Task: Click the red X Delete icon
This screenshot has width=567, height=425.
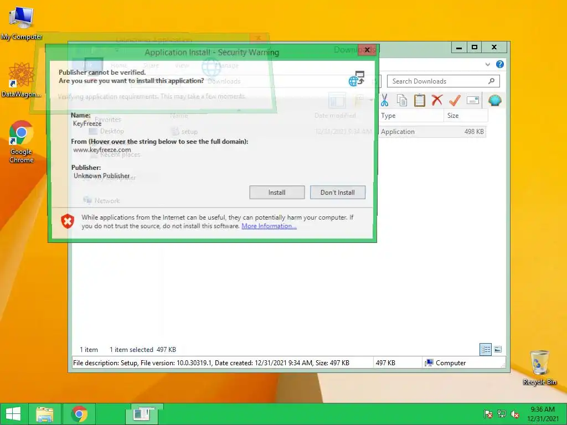Action: tap(437, 100)
